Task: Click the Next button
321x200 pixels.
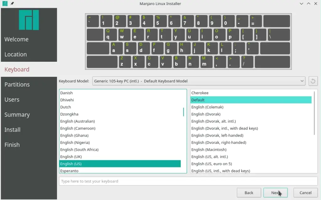Action: pos(275,192)
